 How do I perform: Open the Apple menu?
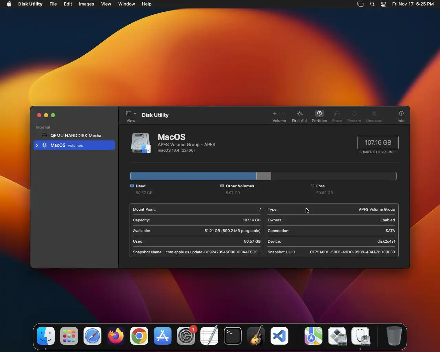click(9, 4)
